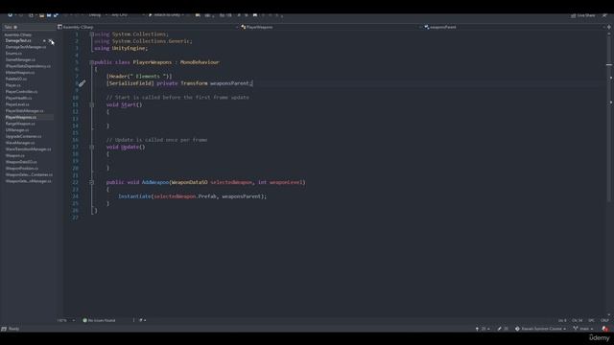
Task: Open the PlayerWeapons type navigation dropdown
Action: (x=331, y=27)
